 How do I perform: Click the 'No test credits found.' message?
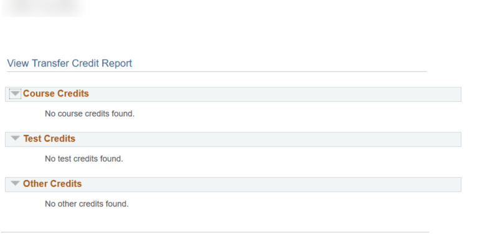tap(84, 158)
